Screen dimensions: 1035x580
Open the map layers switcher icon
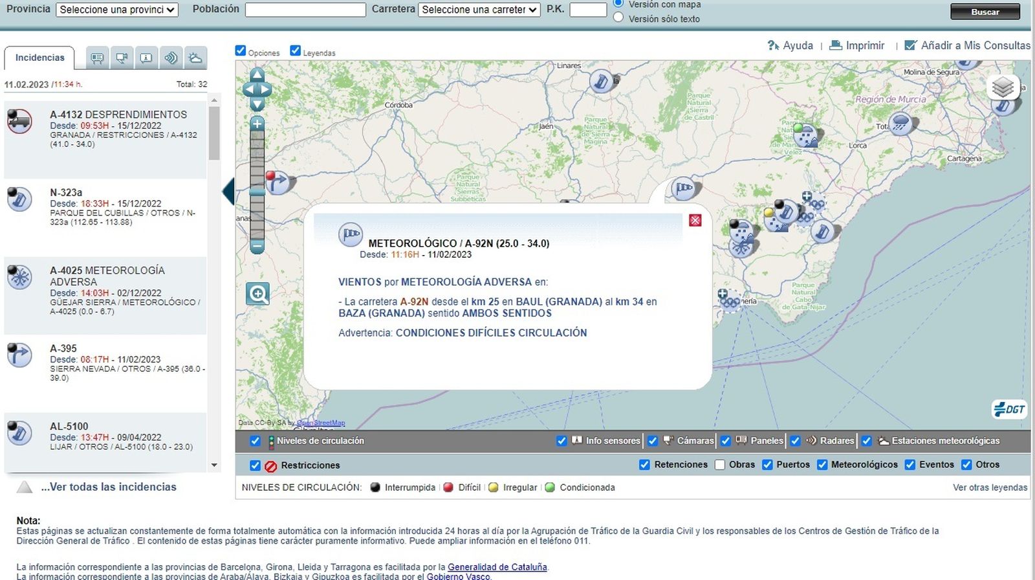pyautogui.click(x=1003, y=87)
